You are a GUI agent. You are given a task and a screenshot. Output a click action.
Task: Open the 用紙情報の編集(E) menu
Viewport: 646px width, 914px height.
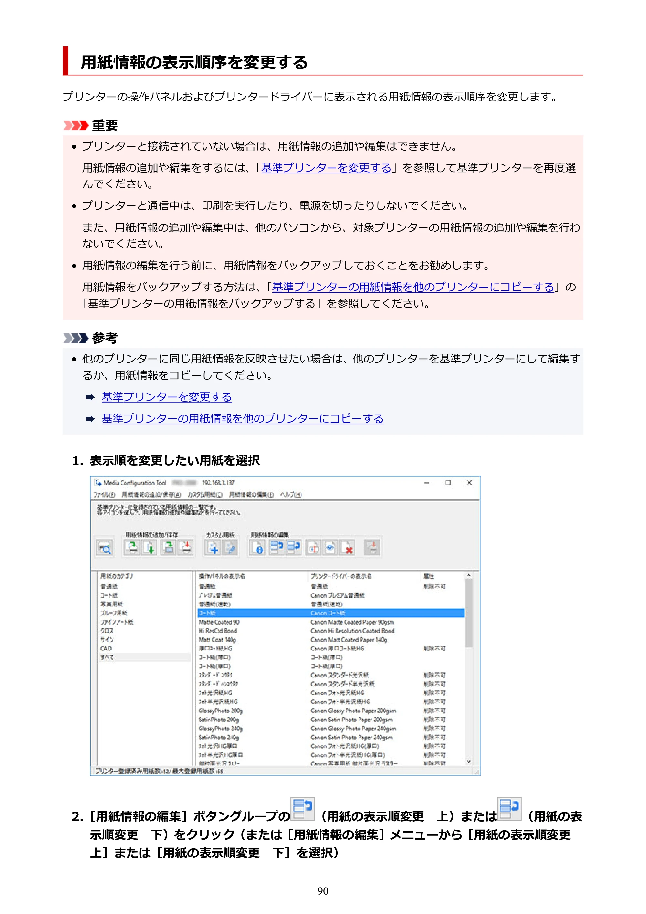pyautogui.click(x=251, y=494)
